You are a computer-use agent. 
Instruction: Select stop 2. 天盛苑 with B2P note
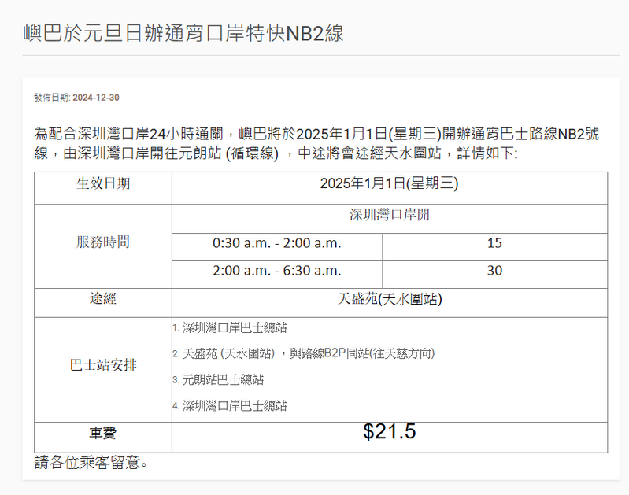click(x=304, y=353)
